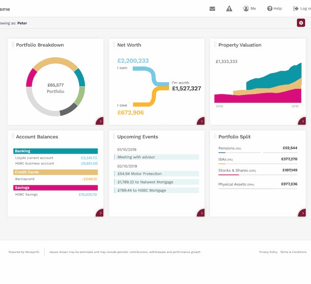Click the Net Worth drag handle
Viewport: 311px width, 284px height.
[114, 45]
